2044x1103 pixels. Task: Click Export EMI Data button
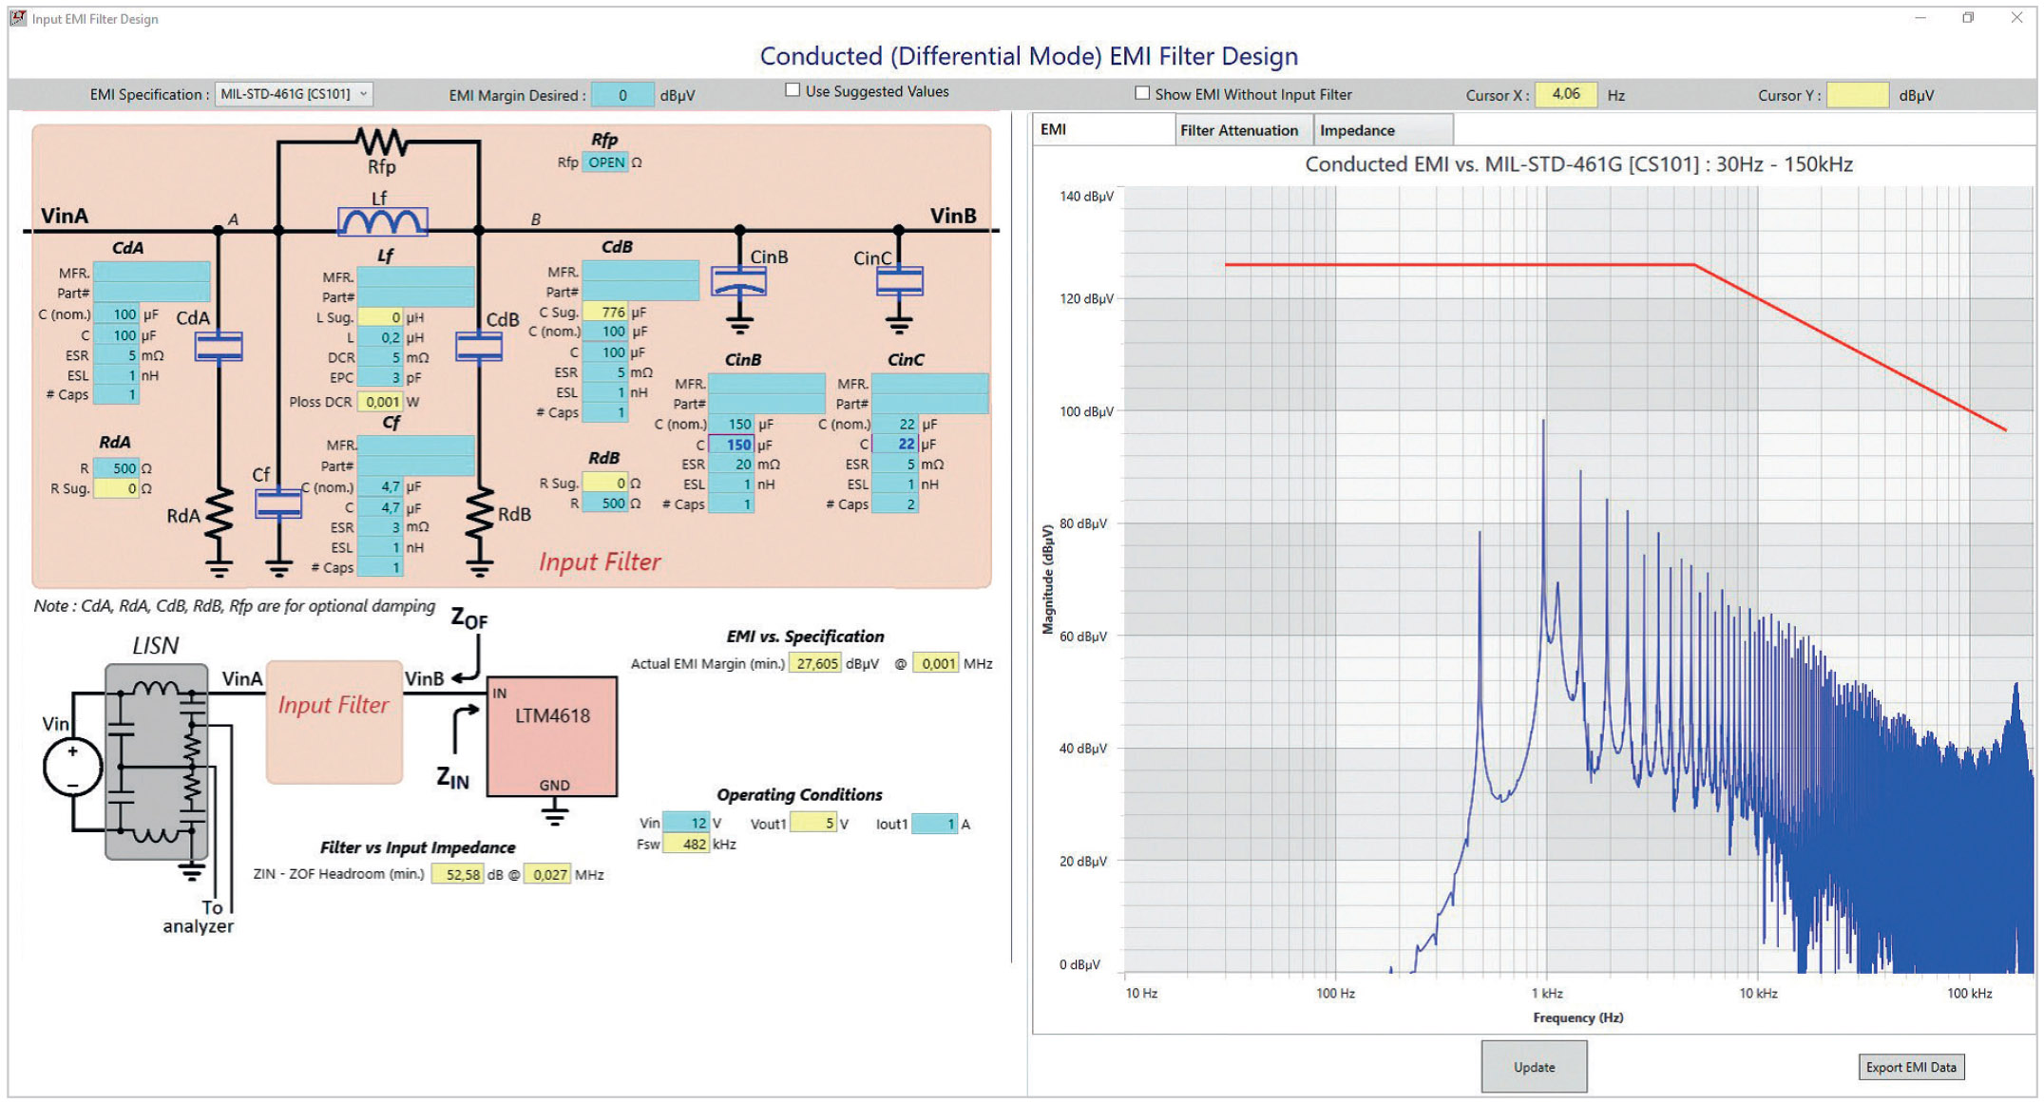point(1910,1067)
